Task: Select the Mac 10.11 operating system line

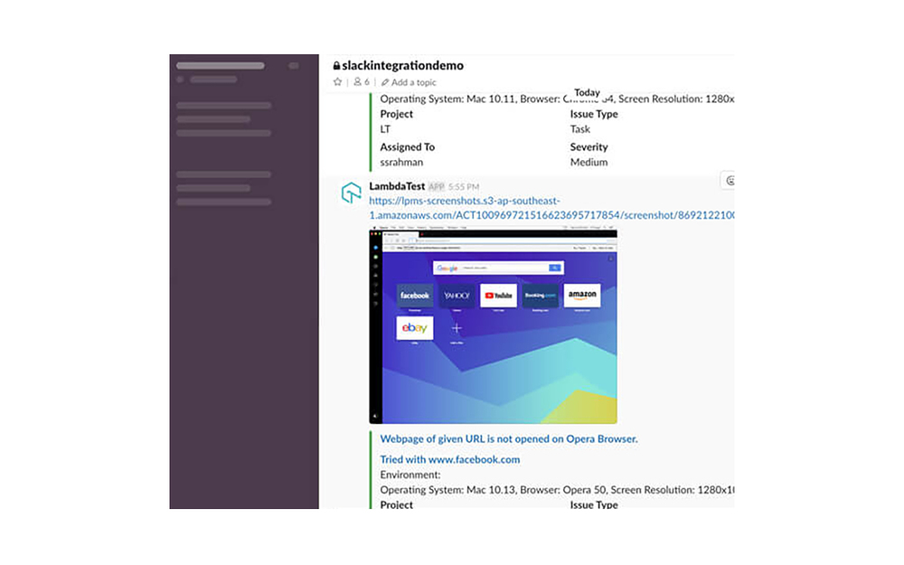Action: click(557, 99)
